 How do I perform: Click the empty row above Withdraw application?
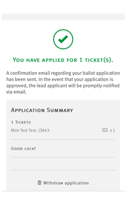pos(63,164)
